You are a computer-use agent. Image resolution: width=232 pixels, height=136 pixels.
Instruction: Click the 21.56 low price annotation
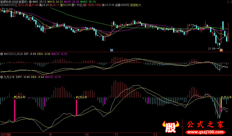click(x=212, y=49)
